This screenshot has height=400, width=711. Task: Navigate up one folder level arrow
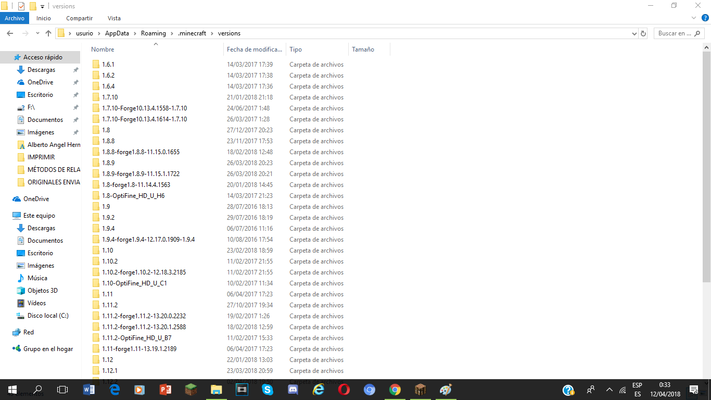coord(48,33)
